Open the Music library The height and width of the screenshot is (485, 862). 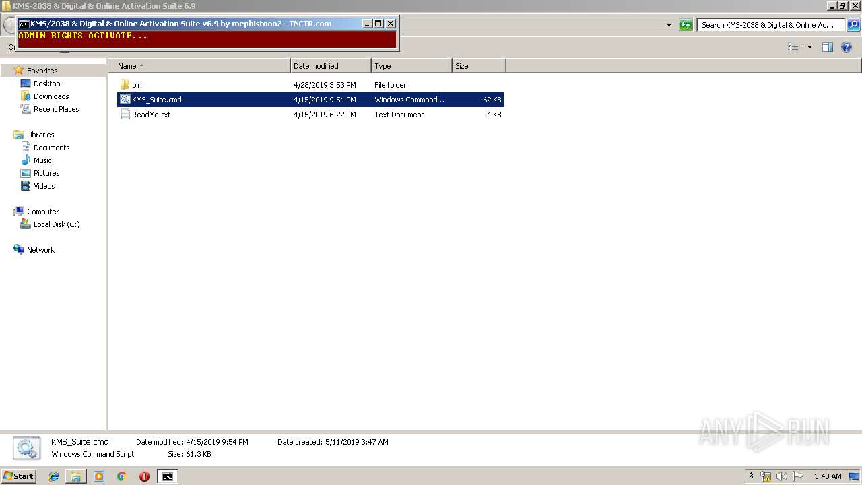click(x=42, y=160)
